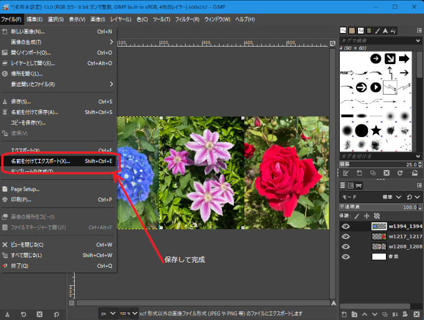Click the new layer icon at the bottom
This screenshot has width=424, height=320.
[344, 314]
